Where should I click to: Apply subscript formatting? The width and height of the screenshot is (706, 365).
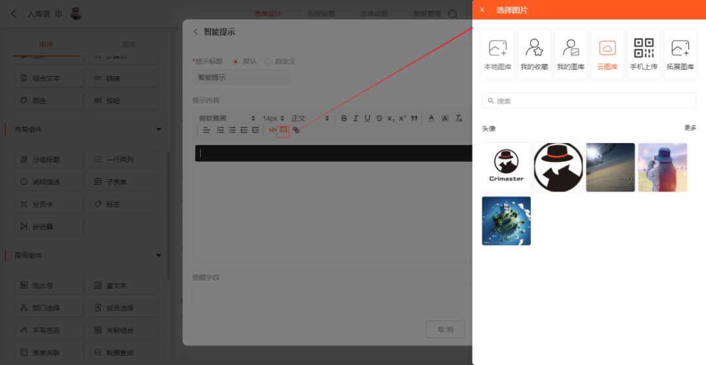coord(391,118)
